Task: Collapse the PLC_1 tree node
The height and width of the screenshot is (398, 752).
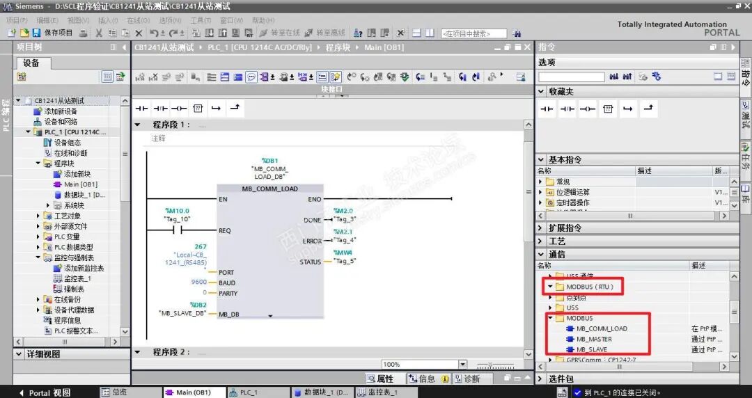Action: point(29,132)
